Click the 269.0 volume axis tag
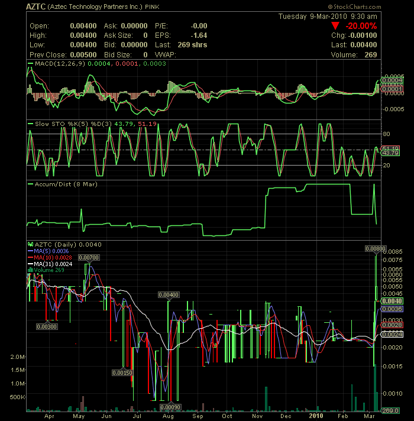This screenshot has width=414, height=421. (390, 411)
